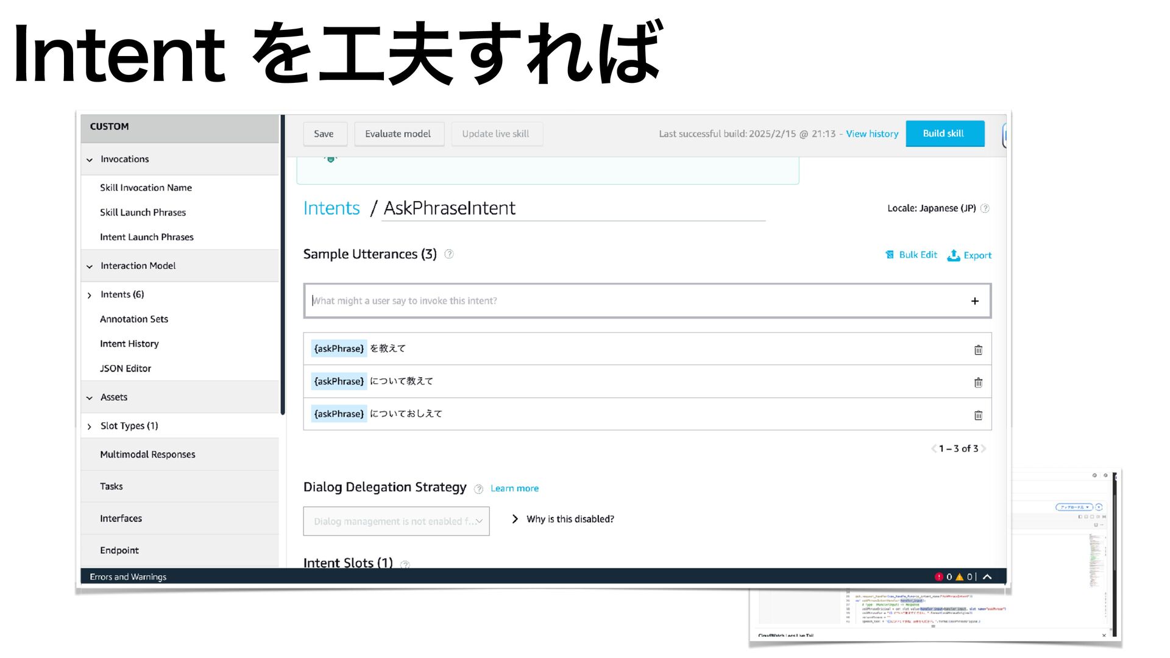Open the Dialog Delegation Strategy dropdown
This screenshot has width=1170, height=658.
click(x=396, y=522)
